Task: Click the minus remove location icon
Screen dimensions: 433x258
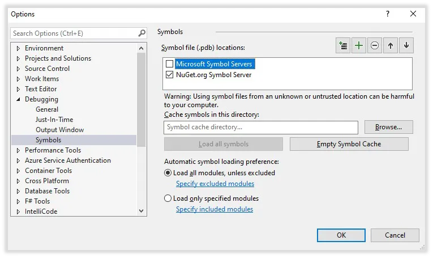Action: coord(375,45)
